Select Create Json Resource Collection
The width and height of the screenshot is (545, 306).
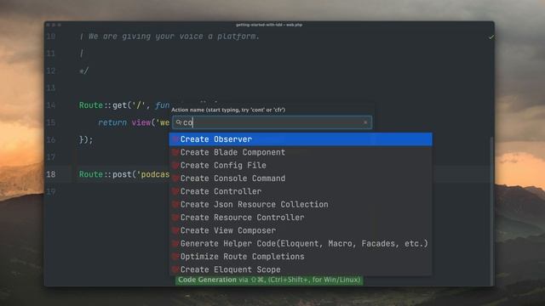[301, 204]
